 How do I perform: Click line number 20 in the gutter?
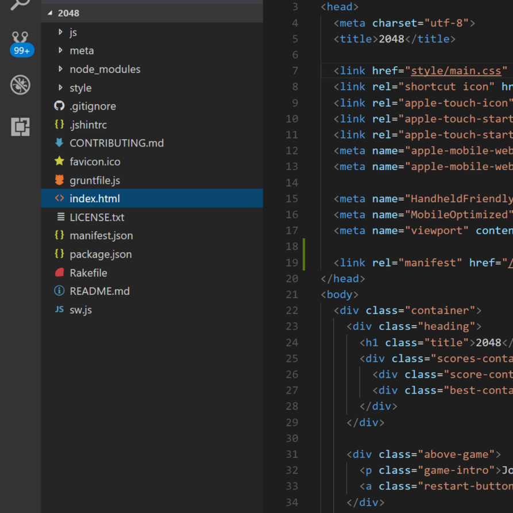click(x=292, y=279)
